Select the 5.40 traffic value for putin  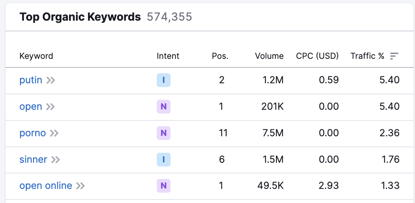pos(389,81)
